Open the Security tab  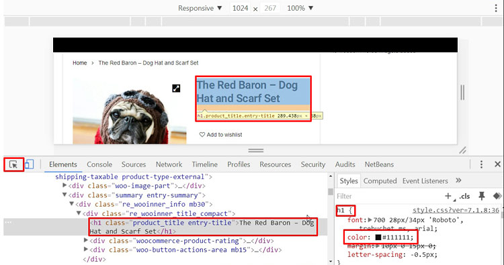(x=312, y=164)
